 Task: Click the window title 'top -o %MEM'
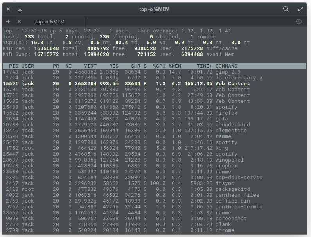pos(155,9)
